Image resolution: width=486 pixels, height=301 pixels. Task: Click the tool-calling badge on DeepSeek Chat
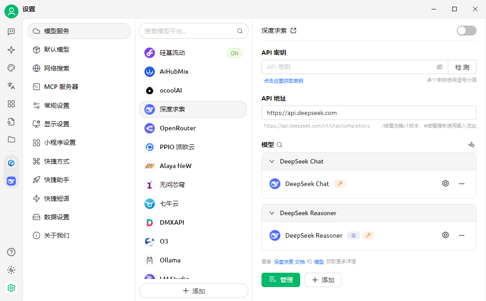point(340,184)
